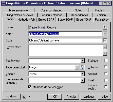Open the result type browse magnifier icon
This screenshot has height=102, width=113.
(82, 67)
